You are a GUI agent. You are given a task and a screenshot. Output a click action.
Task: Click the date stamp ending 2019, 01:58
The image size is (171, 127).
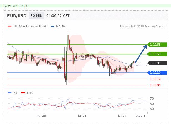coord(15,6)
